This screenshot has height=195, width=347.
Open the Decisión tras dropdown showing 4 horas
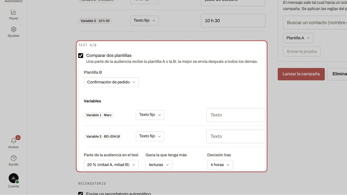click(x=220, y=165)
